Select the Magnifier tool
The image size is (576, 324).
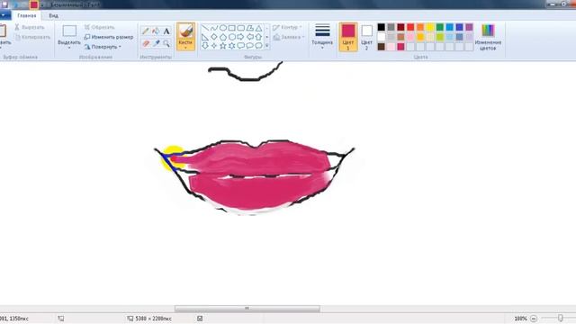pyautogui.click(x=166, y=43)
